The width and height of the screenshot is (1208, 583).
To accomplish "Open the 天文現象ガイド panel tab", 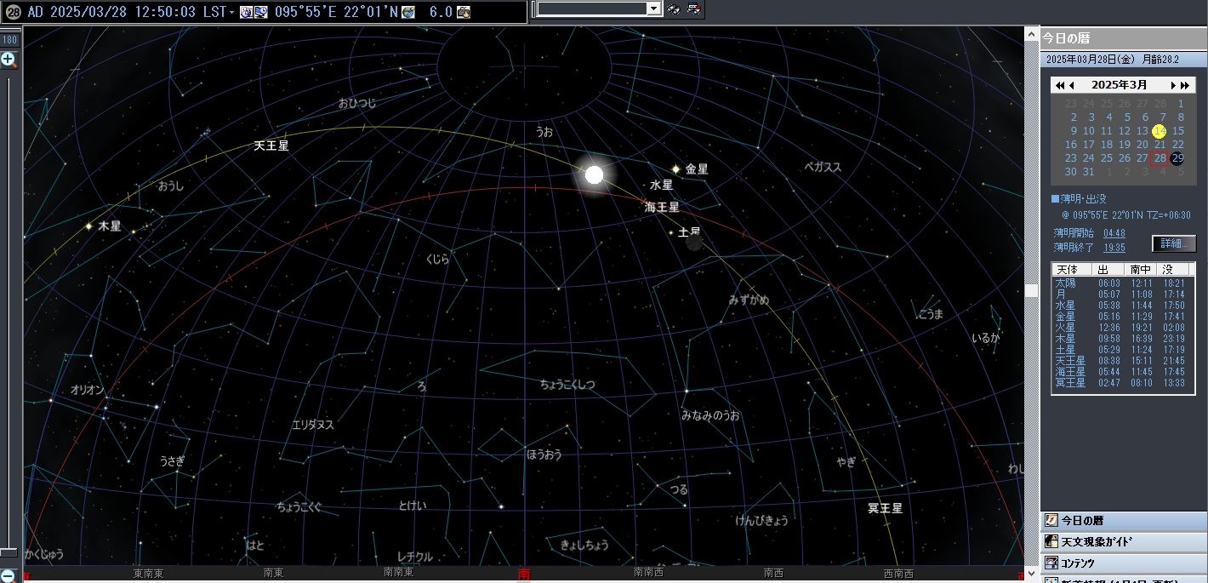I will [x=1124, y=541].
